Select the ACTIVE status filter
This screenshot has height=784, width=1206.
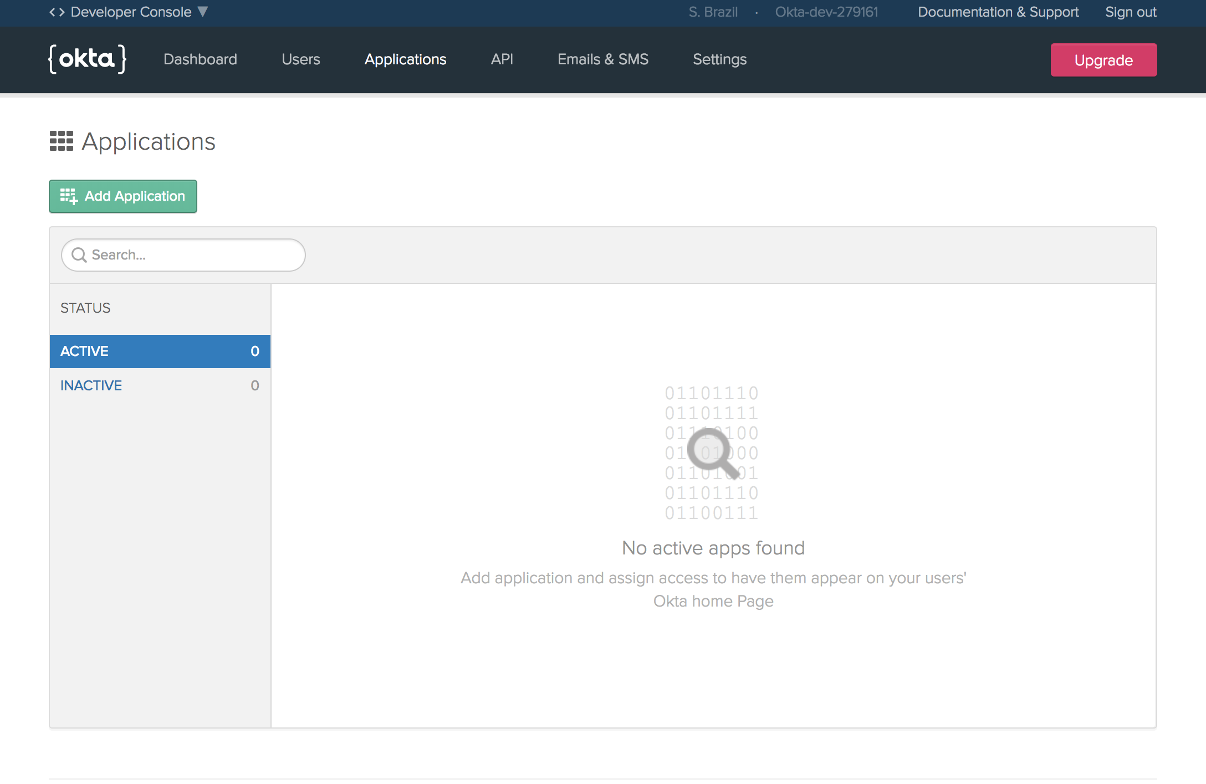[160, 352]
